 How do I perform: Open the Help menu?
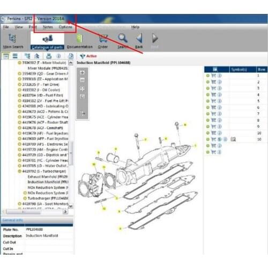[135, 27]
